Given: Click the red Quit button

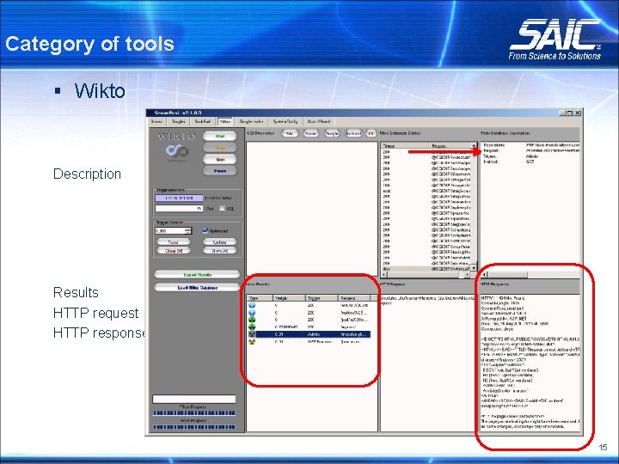Looking at the screenshot, I should tap(220, 159).
